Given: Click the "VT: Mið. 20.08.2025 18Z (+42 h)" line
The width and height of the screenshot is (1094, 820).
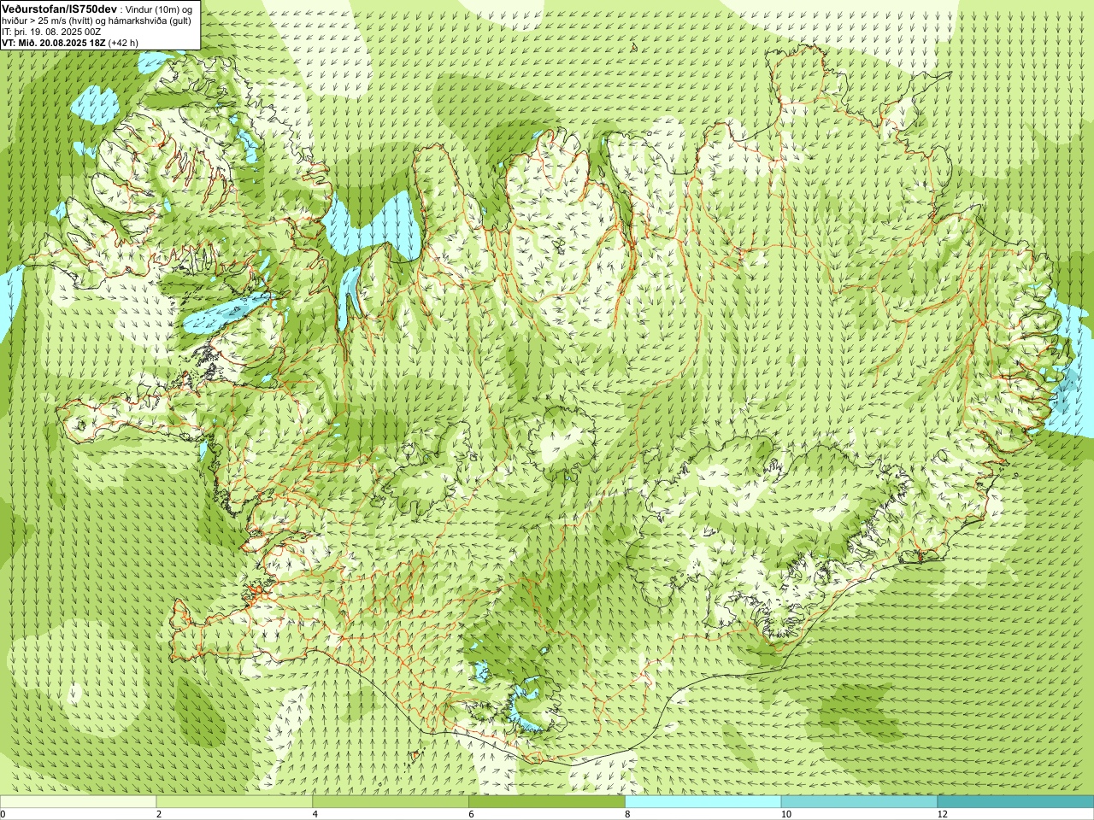Looking at the screenshot, I should point(70,43).
